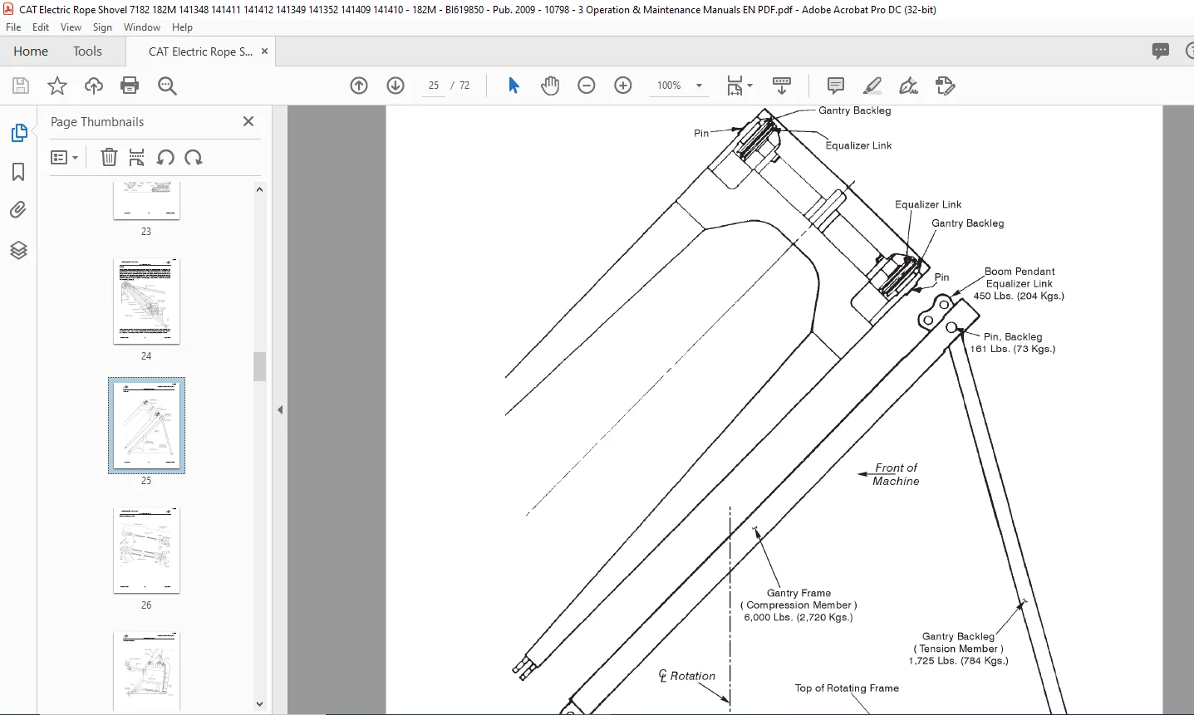The width and height of the screenshot is (1194, 715).
Task: Click 'Boom Pendant' drawing label
Action: click(x=1020, y=271)
